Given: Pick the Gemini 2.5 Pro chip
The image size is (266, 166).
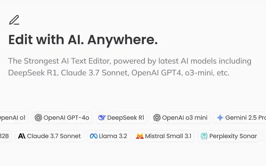Looking at the screenshot, I should (x=240, y=118).
